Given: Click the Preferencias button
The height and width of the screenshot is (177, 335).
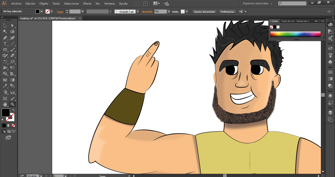Looking at the screenshot, I should (227, 12).
